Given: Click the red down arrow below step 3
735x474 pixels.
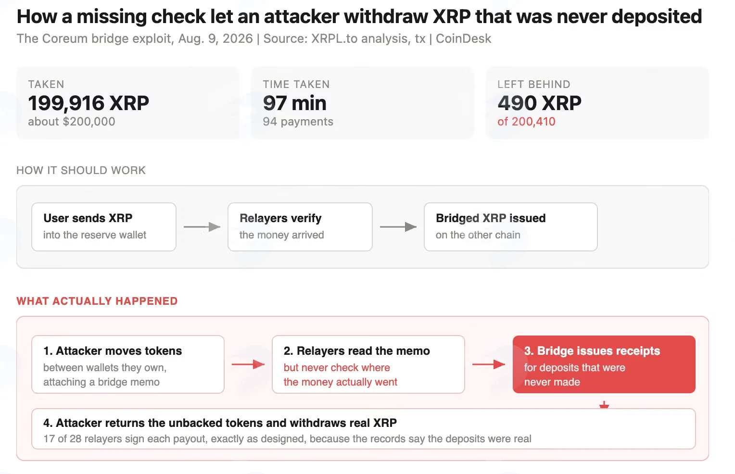Looking at the screenshot, I should click(x=604, y=405).
